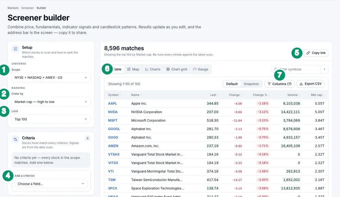Click the Copy link chain icon
340x197 pixels.
(x=308, y=53)
